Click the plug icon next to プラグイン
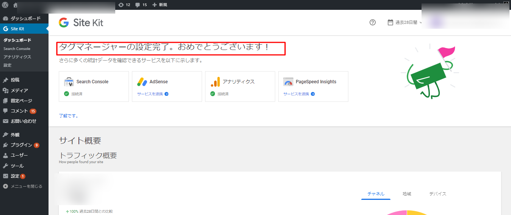The width and height of the screenshot is (511, 215). tap(5, 145)
